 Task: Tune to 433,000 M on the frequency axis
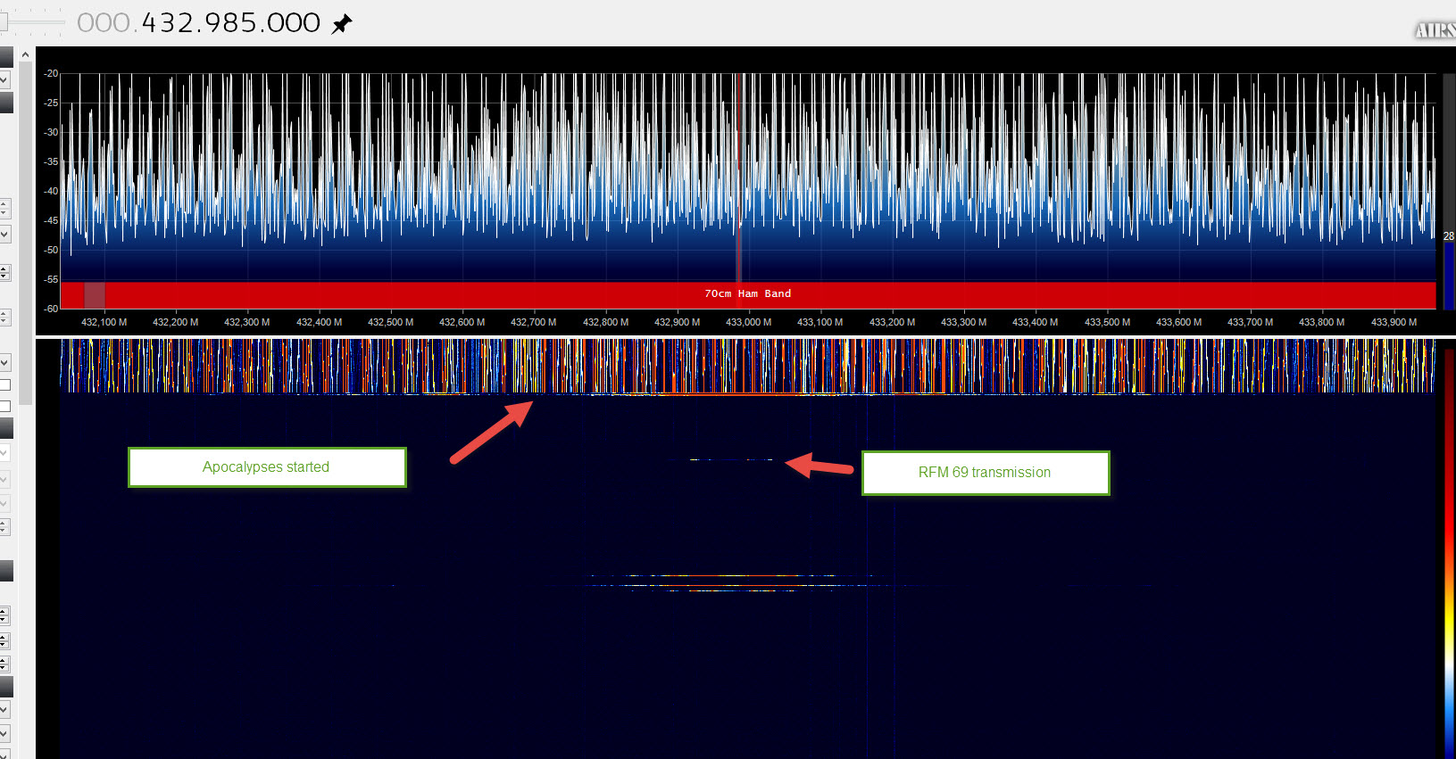point(748,322)
